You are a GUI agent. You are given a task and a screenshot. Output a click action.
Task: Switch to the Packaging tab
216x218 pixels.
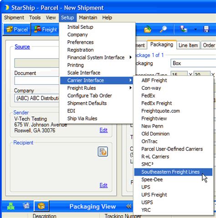[x=162, y=45]
